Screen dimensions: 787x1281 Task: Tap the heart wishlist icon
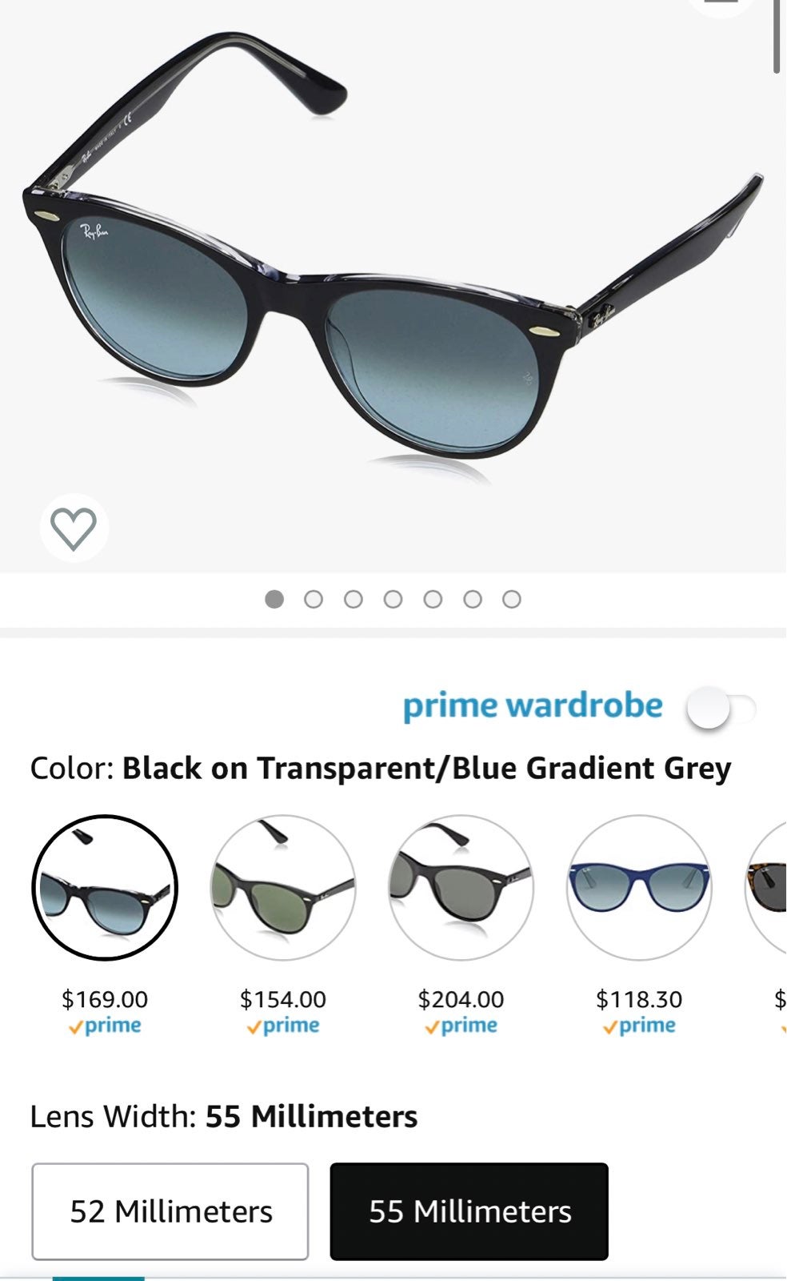point(74,528)
